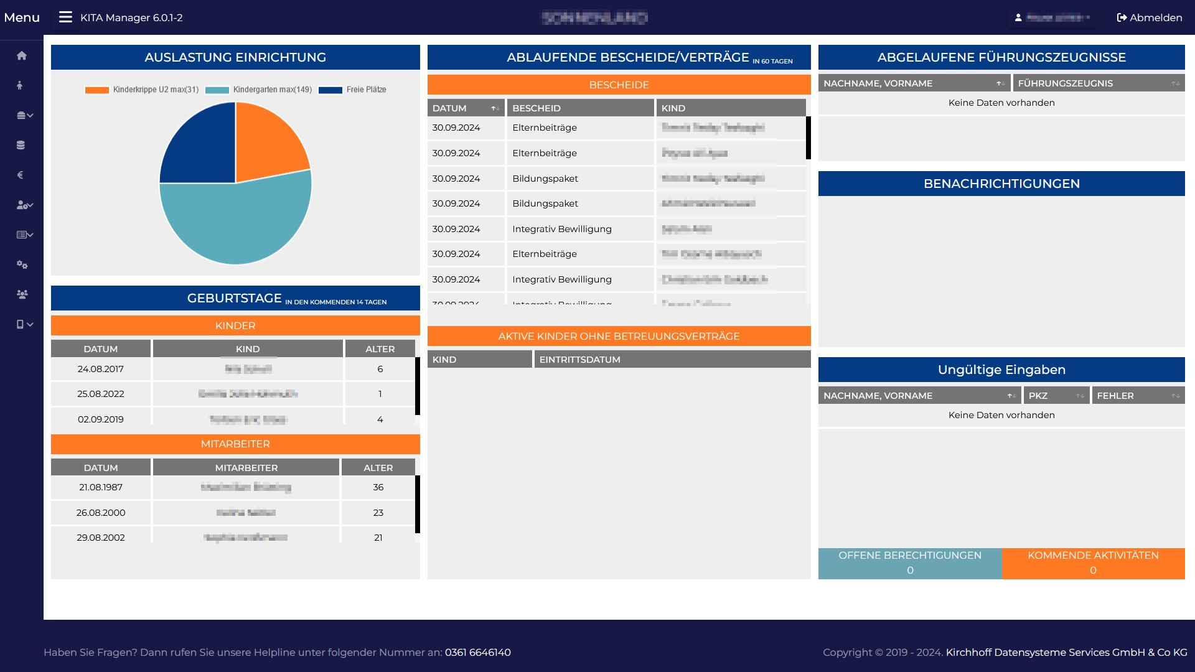Click the user profile icon in header
This screenshot has width=1195, height=672.
(x=1018, y=17)
